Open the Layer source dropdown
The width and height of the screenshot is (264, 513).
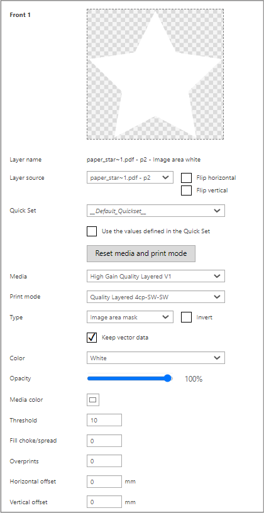(x=130, y=178)
